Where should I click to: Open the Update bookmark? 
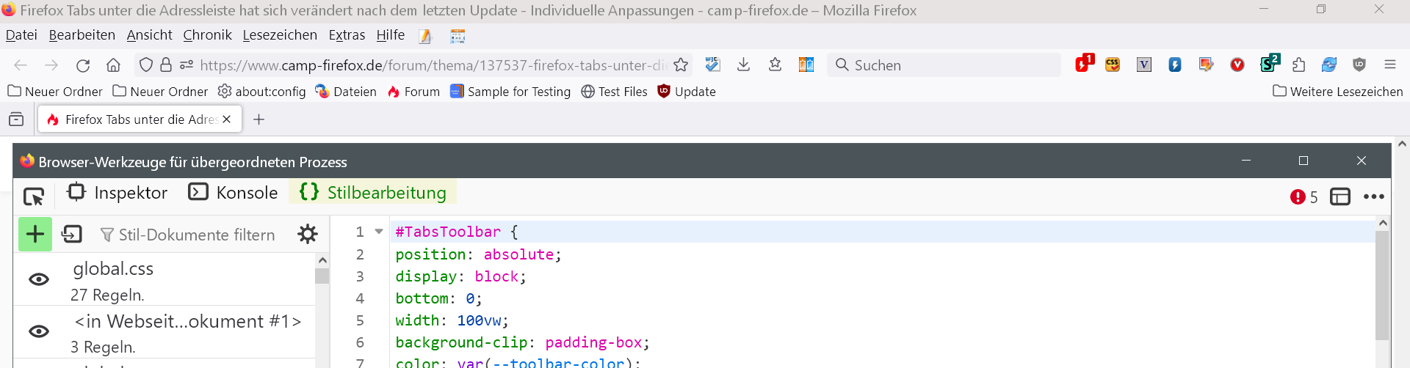[x=687, y=91]
